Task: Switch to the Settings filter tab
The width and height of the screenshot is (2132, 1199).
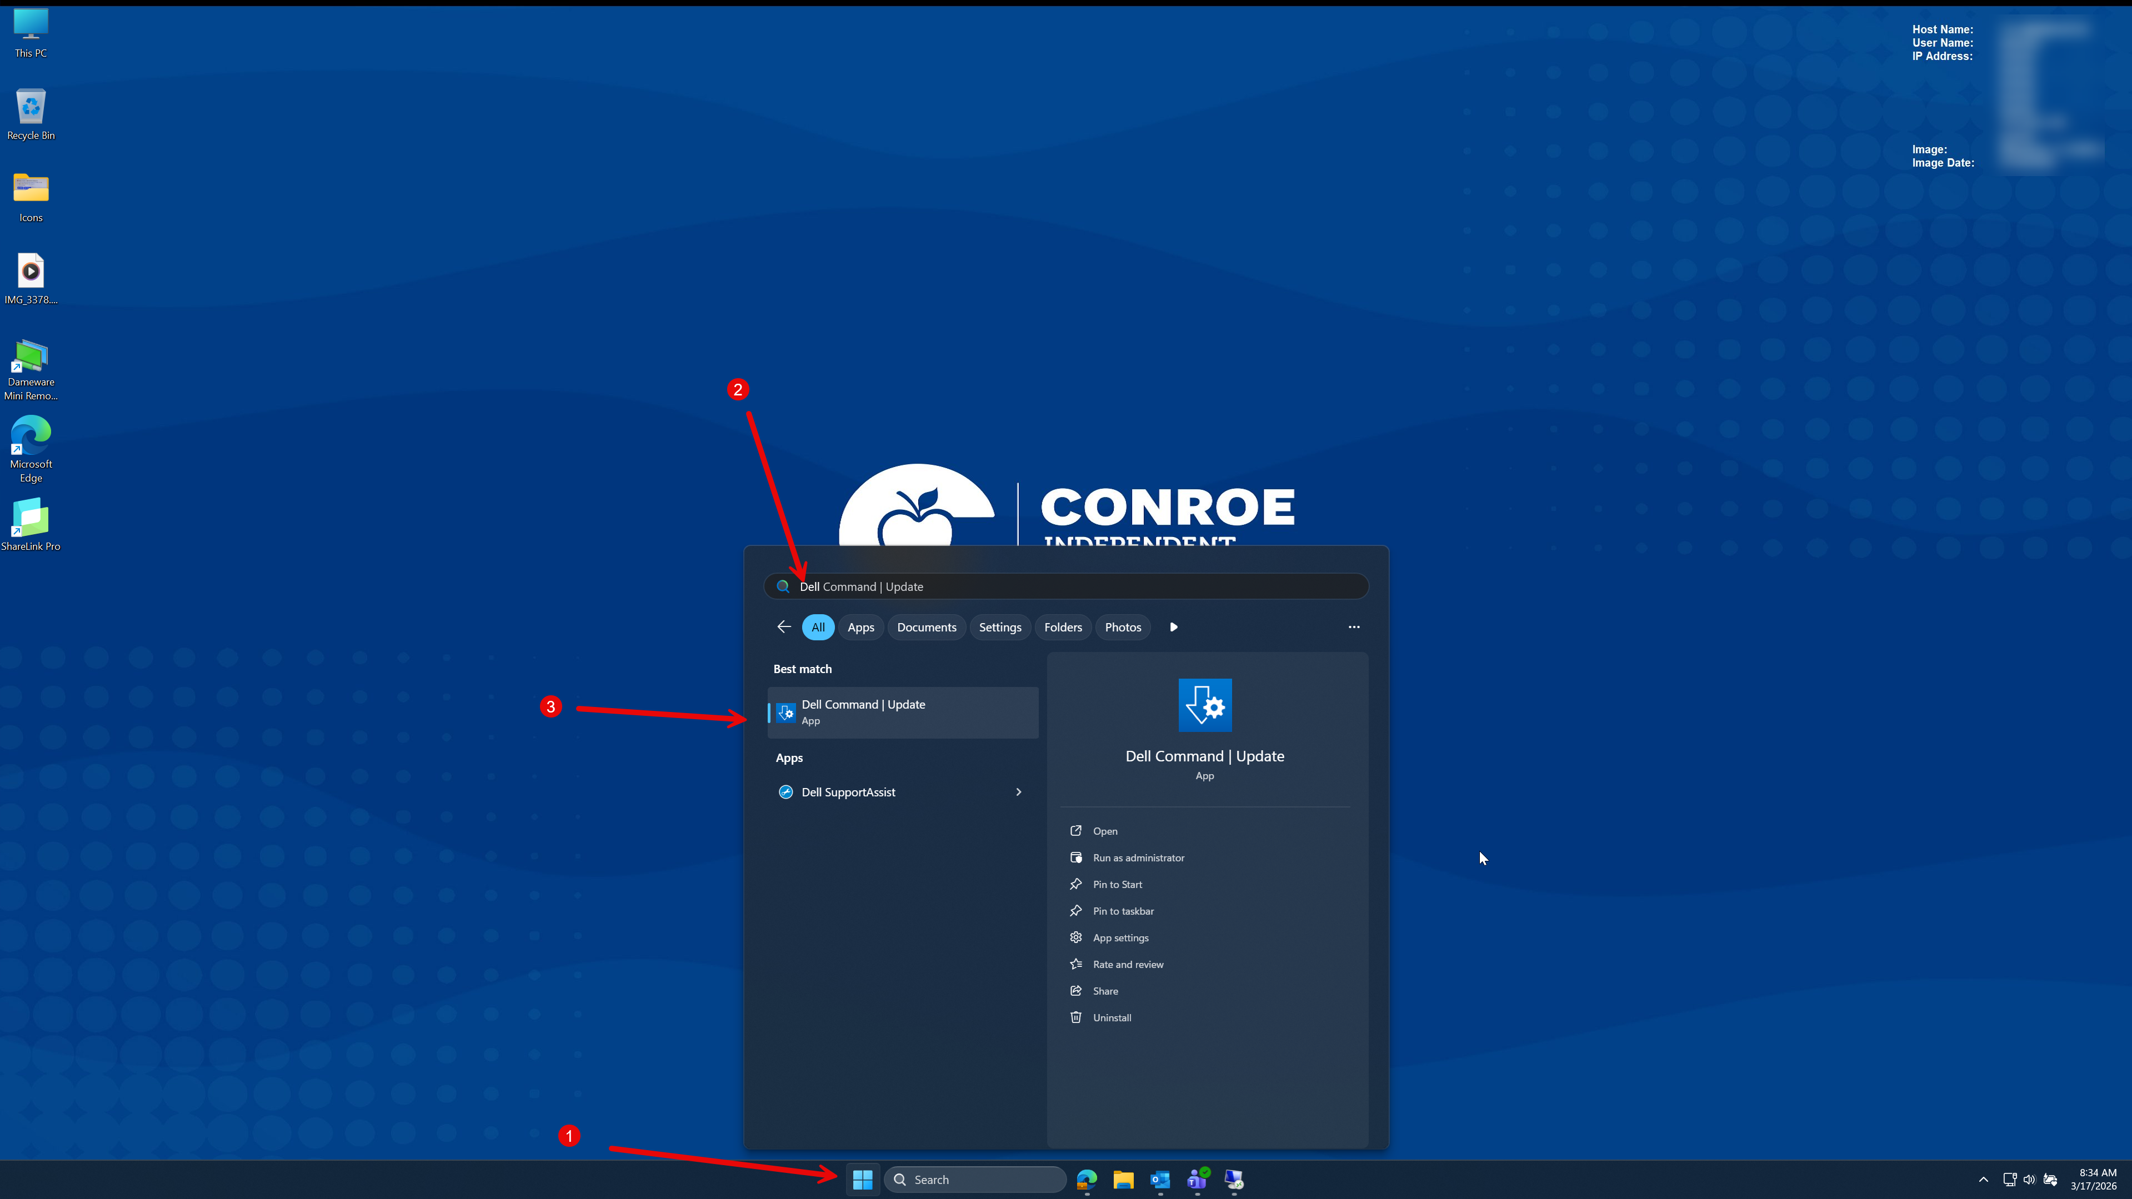Action: click(x=1000, y=626)
